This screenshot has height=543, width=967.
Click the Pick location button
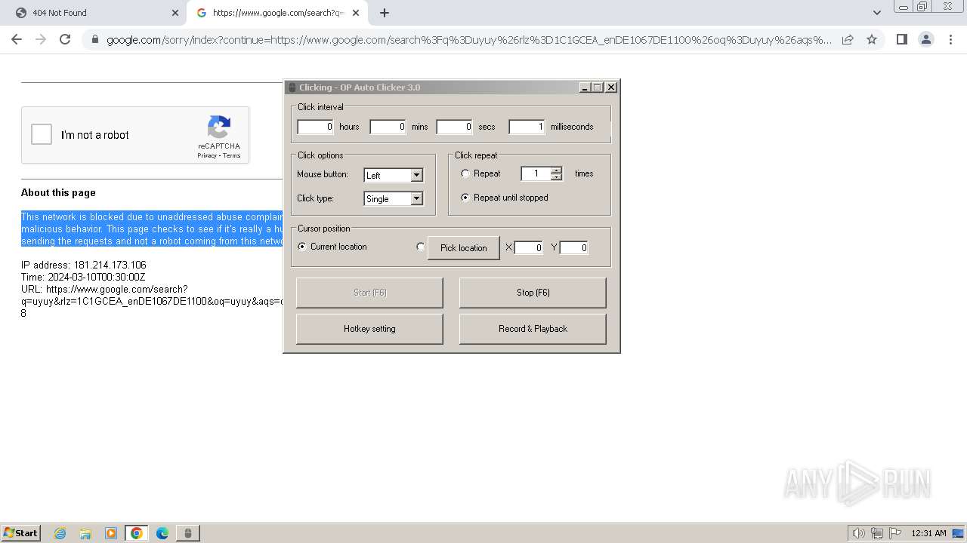464,248
